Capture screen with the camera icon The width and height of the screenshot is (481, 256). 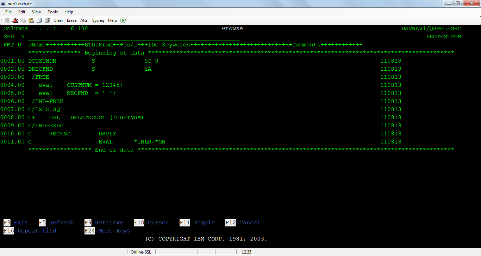click(x=47, y=20)
